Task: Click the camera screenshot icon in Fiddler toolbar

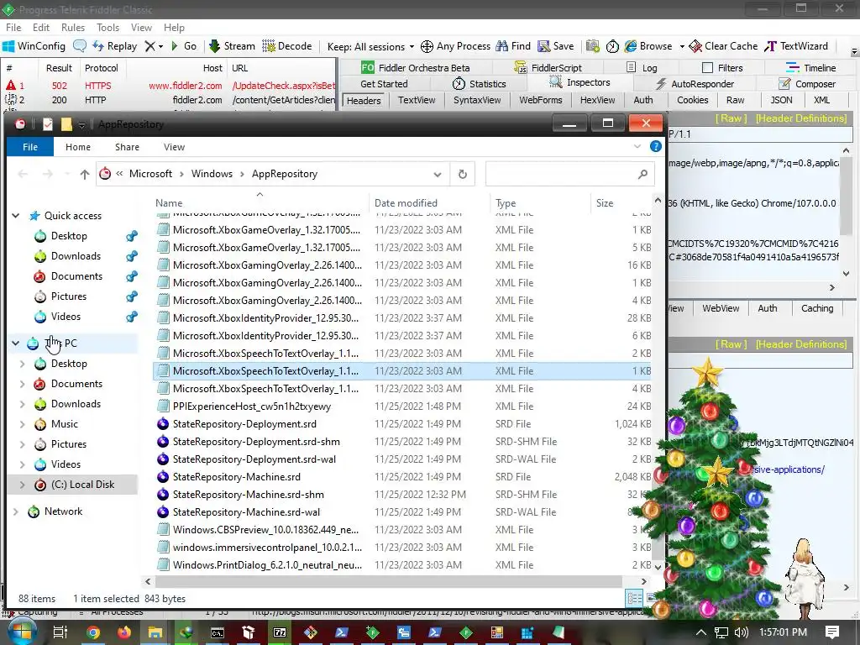Action: 592,46
